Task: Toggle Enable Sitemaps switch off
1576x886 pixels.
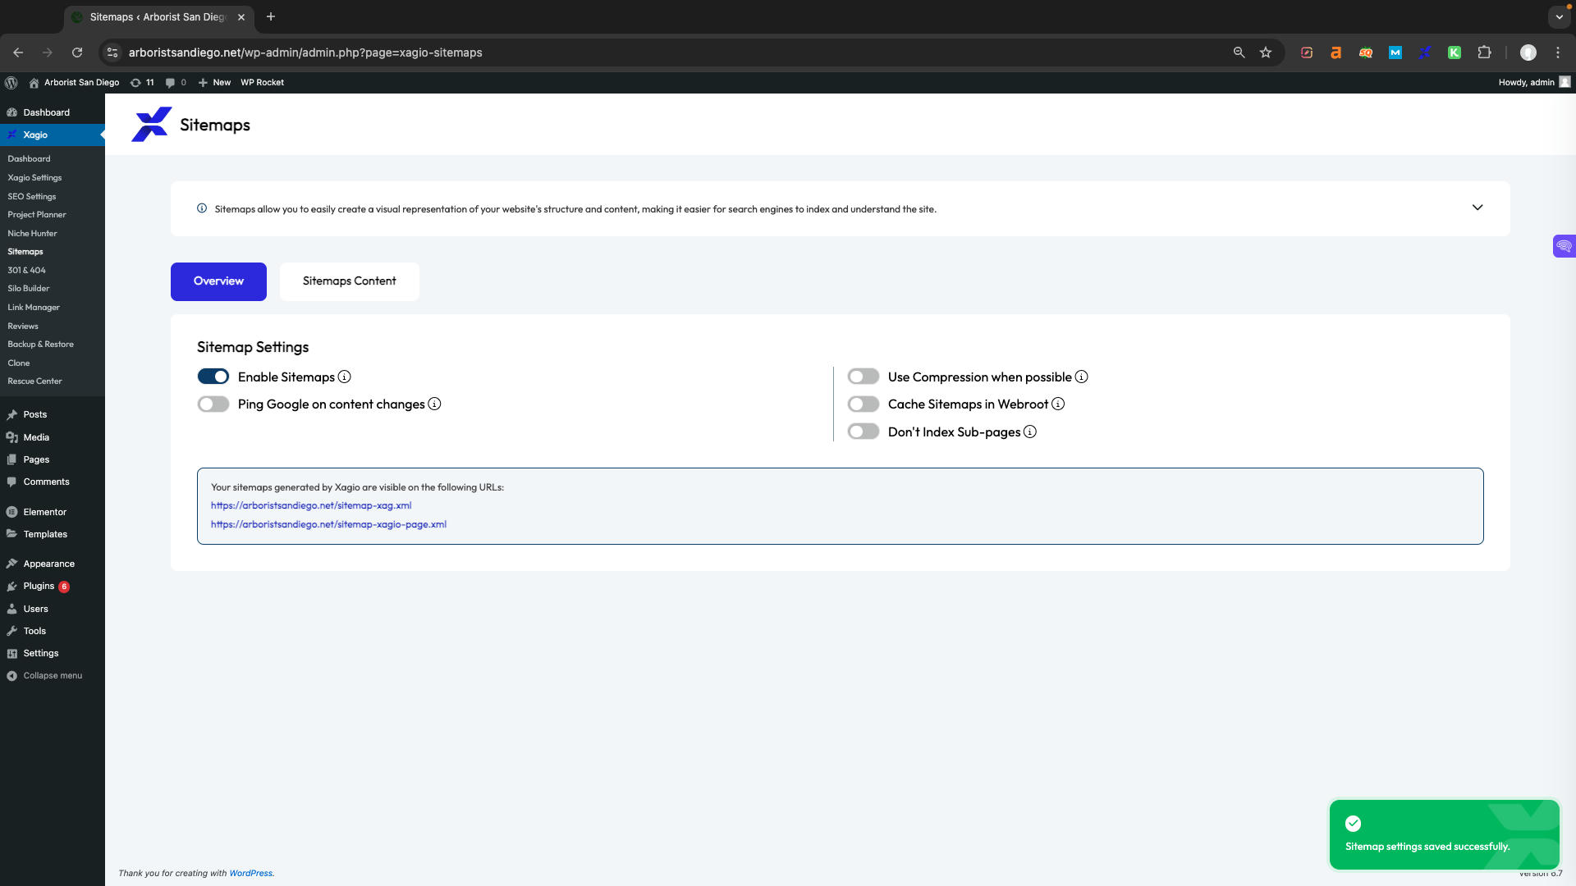Action: tap(213, 377)
